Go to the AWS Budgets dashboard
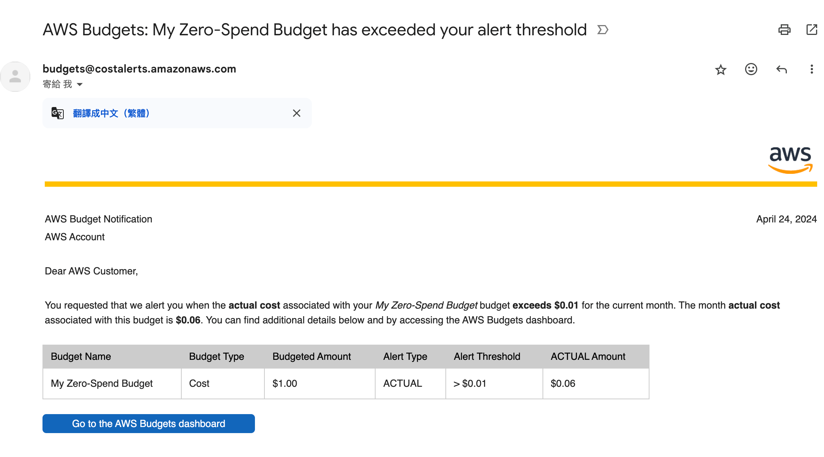 click(149, 424)
